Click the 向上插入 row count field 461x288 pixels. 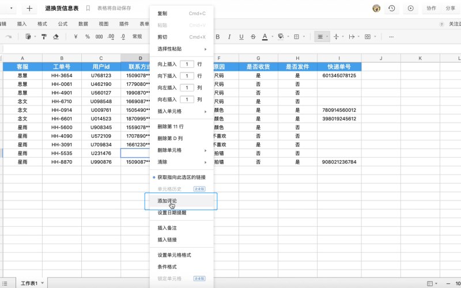tap(187, 64)
